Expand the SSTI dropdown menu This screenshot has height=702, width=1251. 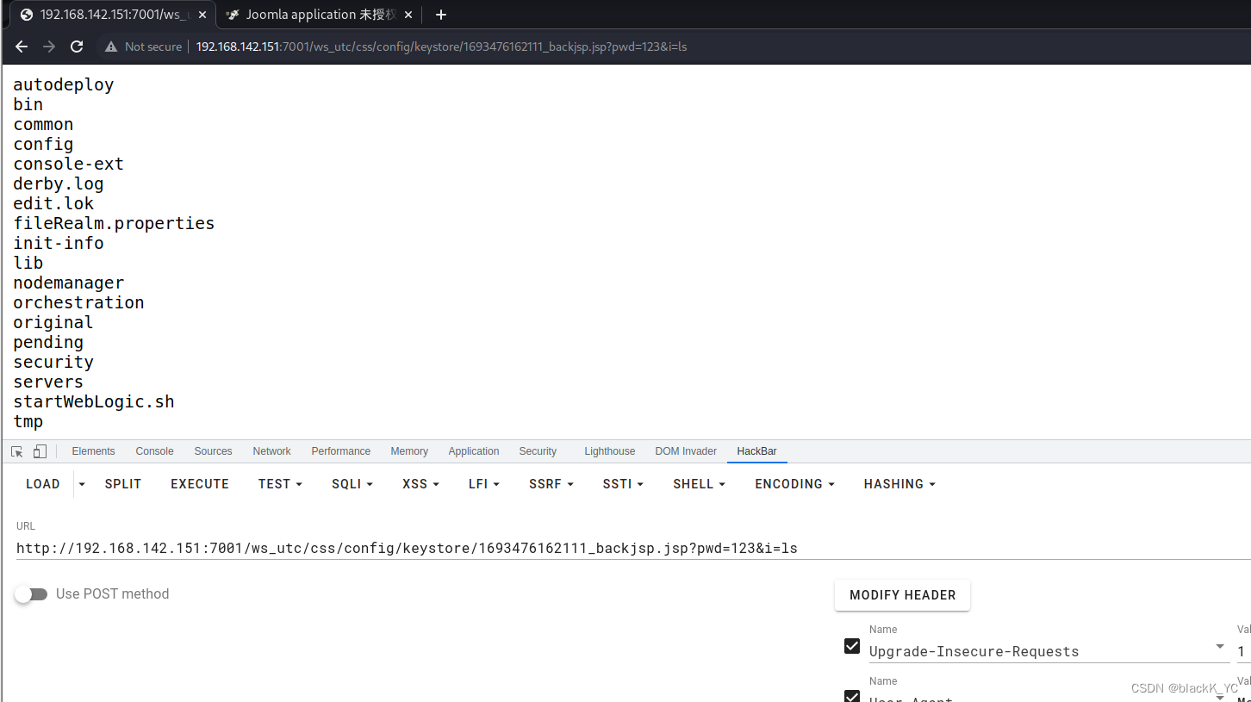click(623, 484)
